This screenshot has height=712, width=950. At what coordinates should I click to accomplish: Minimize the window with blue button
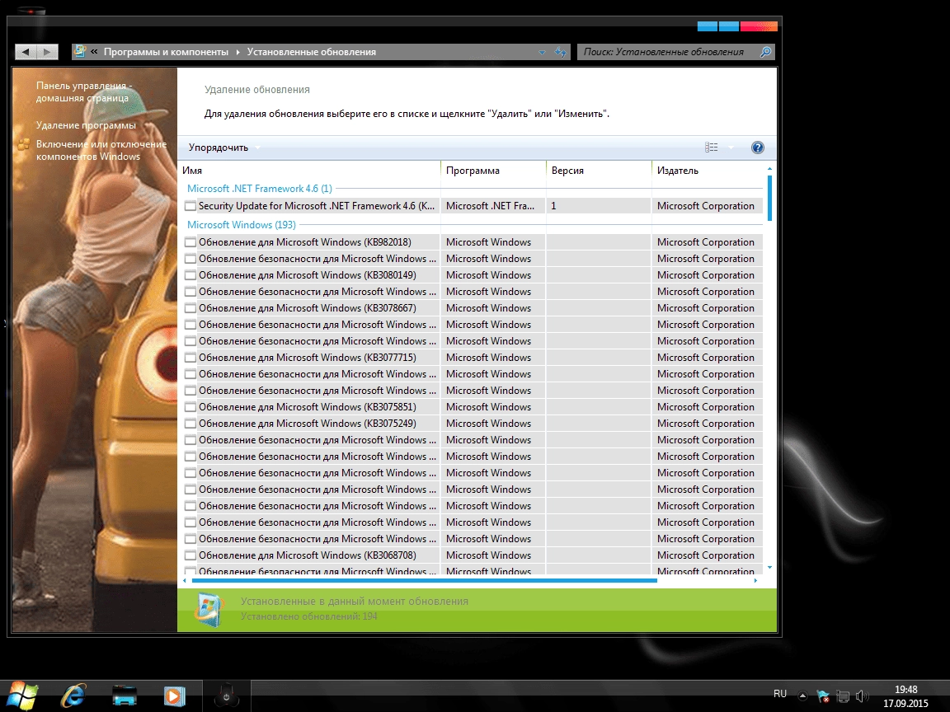[x=707, y=26]
